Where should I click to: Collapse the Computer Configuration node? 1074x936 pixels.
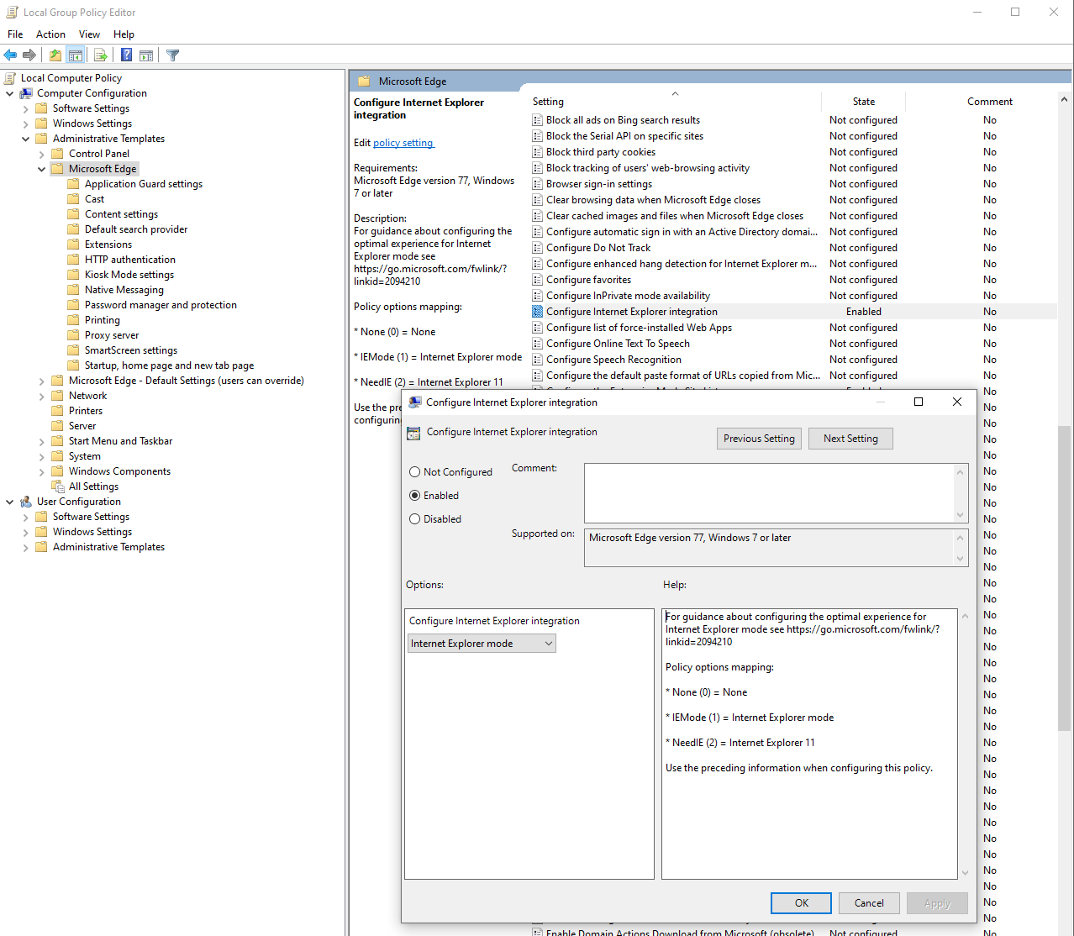(10, 93)
